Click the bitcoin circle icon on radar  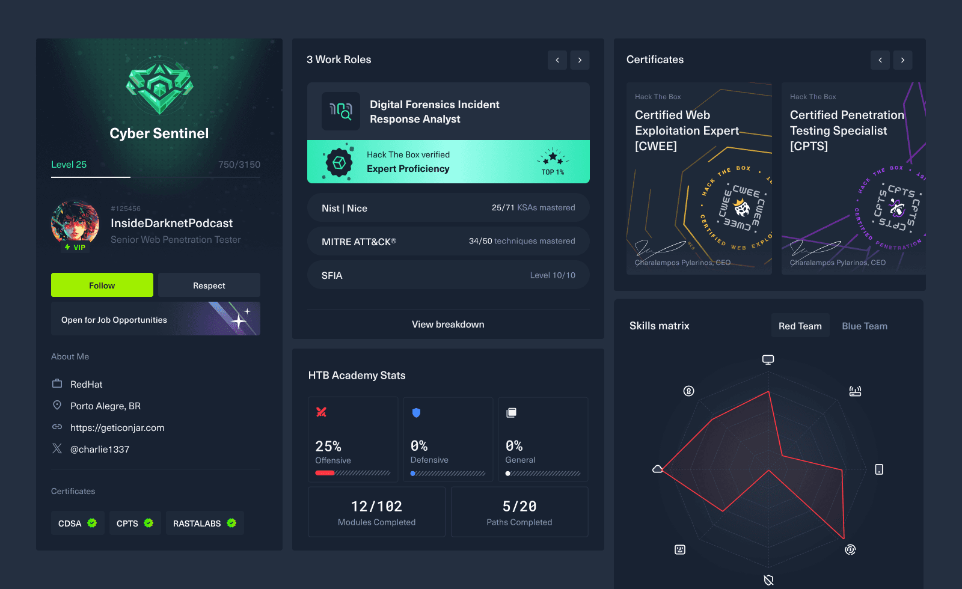689,391
